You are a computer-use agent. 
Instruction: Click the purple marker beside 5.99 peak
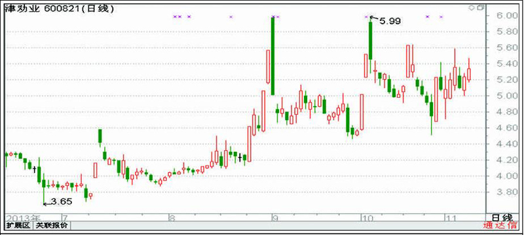(366, 16)
